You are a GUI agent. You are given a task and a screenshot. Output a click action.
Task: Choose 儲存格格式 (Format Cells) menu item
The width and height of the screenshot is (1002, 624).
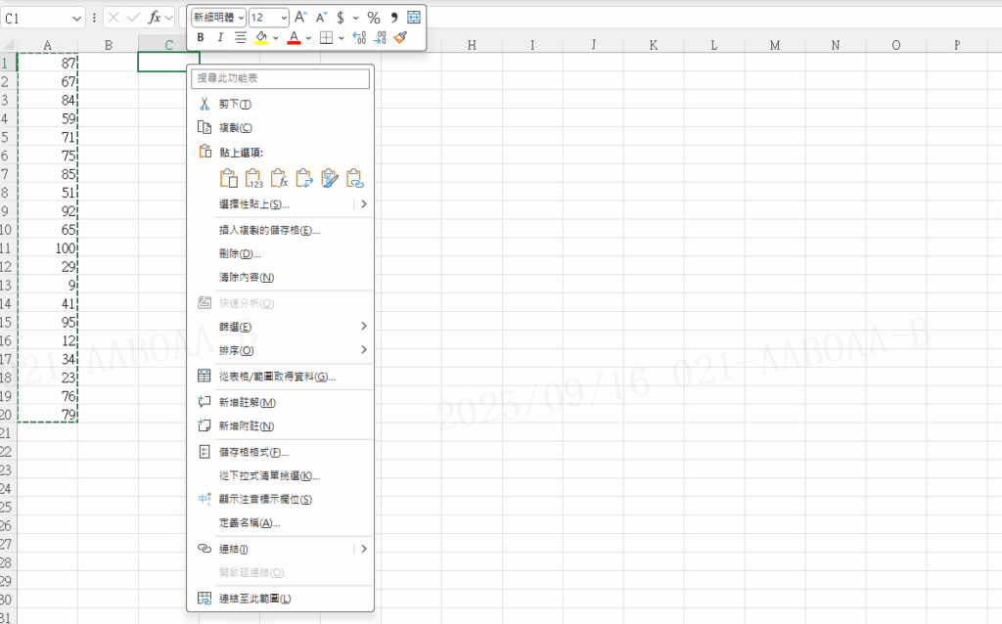253,452
